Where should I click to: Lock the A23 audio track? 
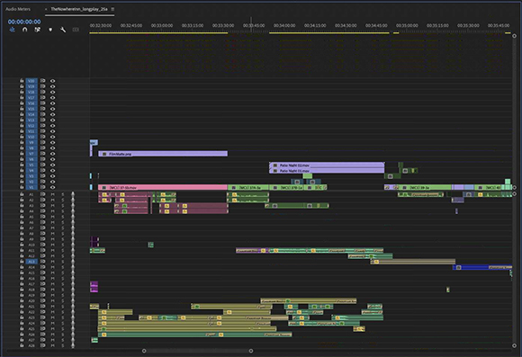[x=22, y=317]
